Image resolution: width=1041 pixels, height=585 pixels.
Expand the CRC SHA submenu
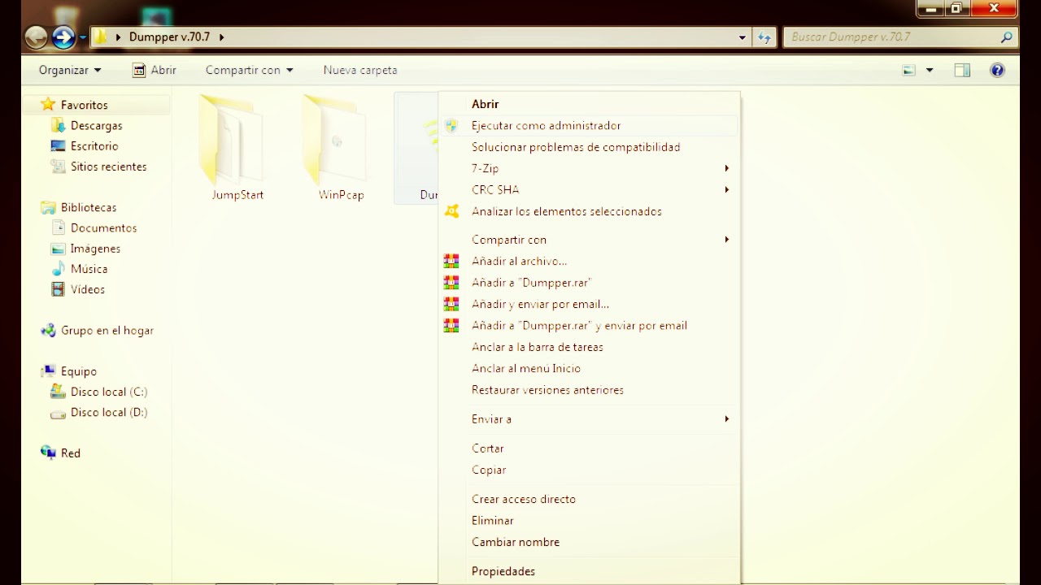tap(589, 189)
